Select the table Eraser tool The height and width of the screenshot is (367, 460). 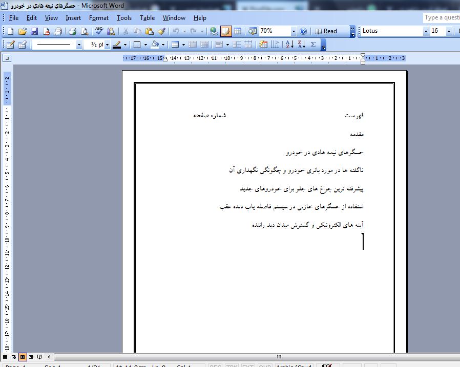[22, 45]
